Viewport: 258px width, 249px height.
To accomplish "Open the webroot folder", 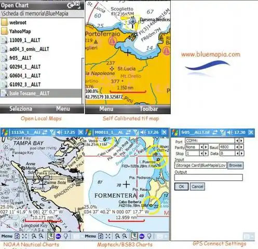I will [x=40, y=22].
